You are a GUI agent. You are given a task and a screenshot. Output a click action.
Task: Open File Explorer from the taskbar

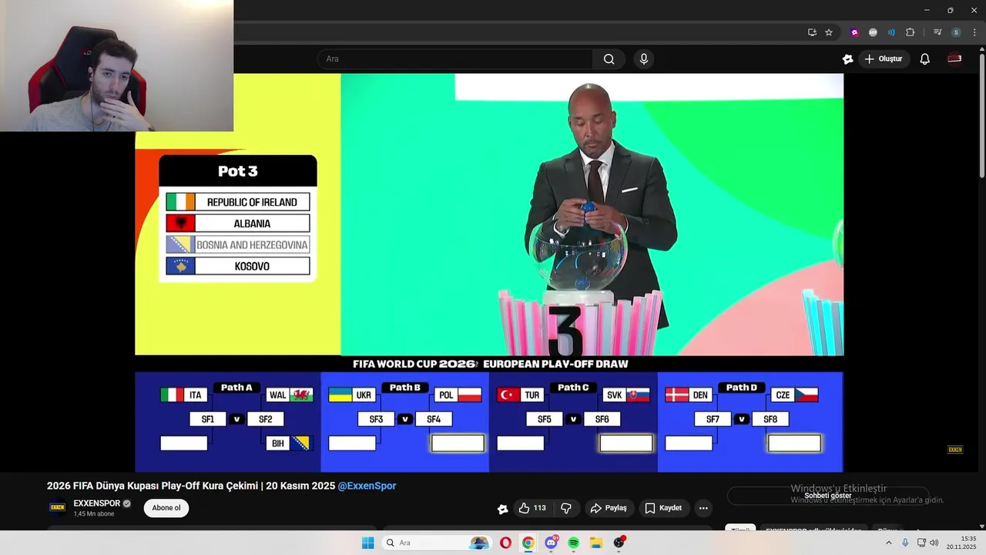(x=596, y=543)
